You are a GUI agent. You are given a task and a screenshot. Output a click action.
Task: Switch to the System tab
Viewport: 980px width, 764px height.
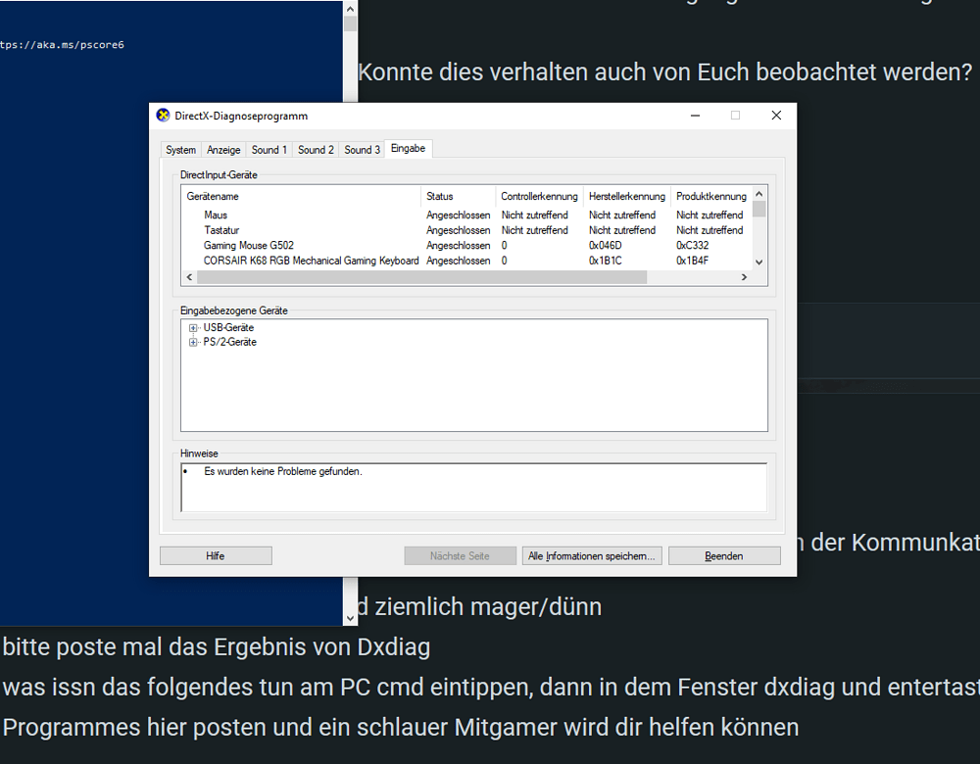tap(180, 150)
